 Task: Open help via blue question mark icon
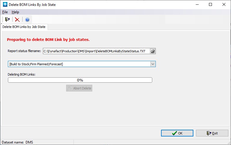coord(27,20)
